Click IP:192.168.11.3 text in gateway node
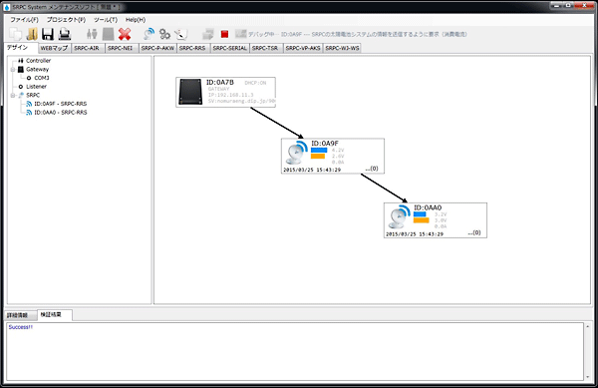 pyautogui.click(x=231, y=95)
